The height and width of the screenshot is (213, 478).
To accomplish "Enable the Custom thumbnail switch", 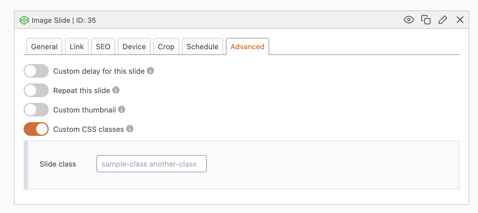I will (36, 110).
